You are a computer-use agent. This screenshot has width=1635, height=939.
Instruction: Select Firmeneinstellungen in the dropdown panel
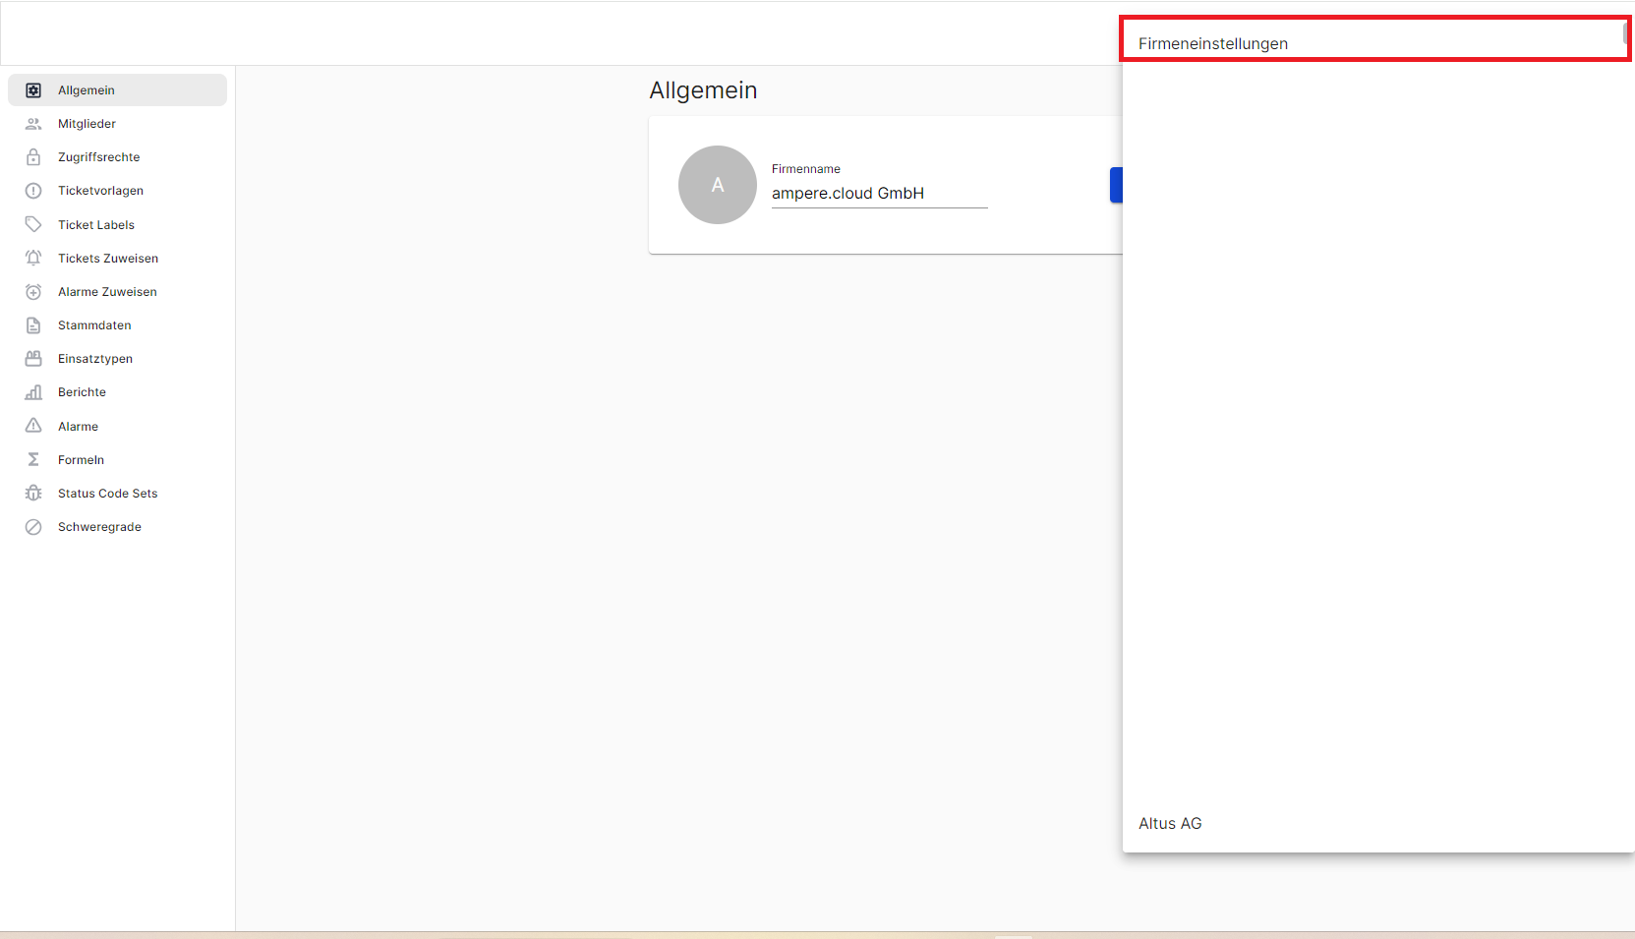[1213, 43]
